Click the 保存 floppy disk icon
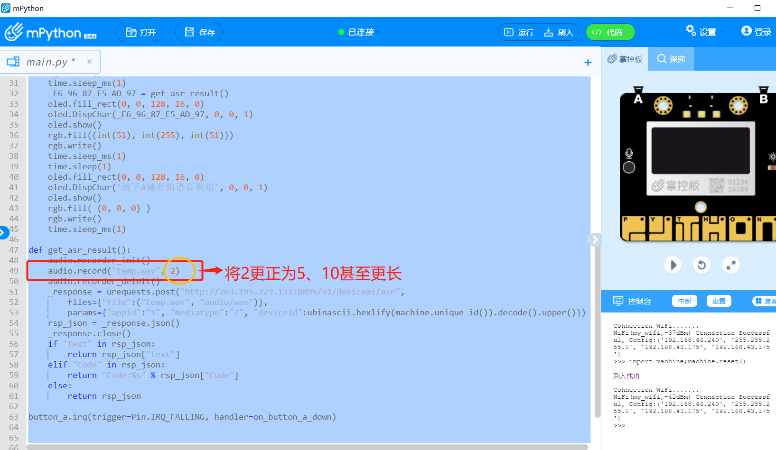The width and height of the screenshot is (776, 450). coord(189,32)
